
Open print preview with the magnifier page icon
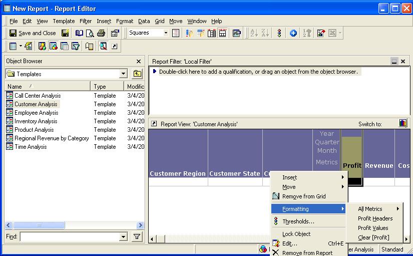coord(90,33)
